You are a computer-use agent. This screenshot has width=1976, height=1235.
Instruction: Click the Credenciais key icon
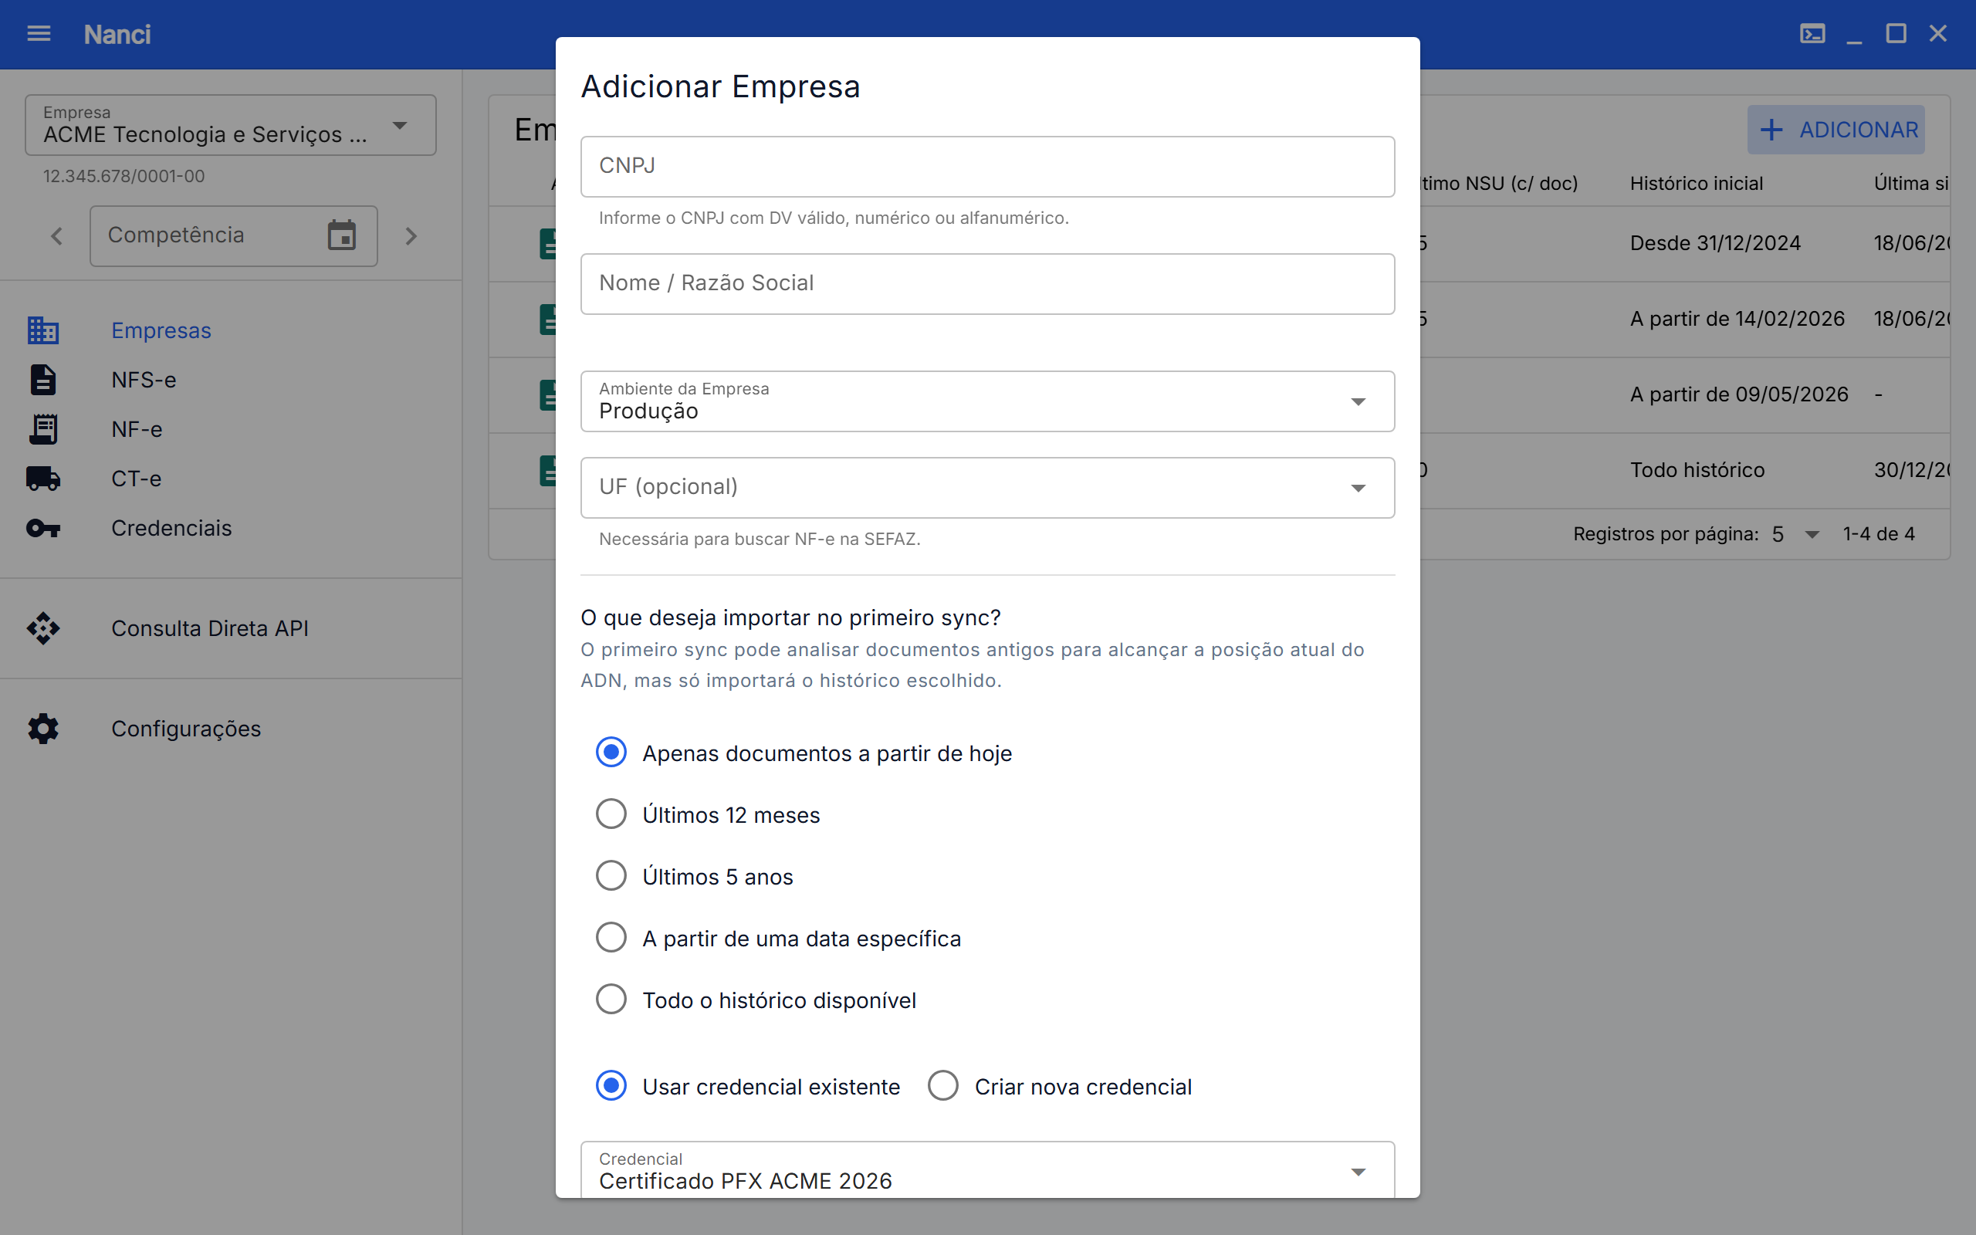[42, 528]
